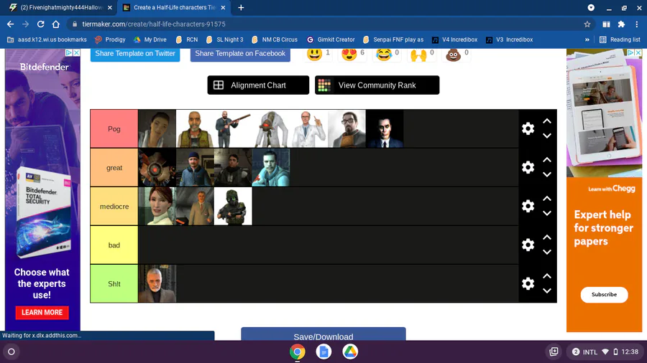This screenshot has height=363, width=647.
Task: Reload the current page
Action: coord(40,24)
